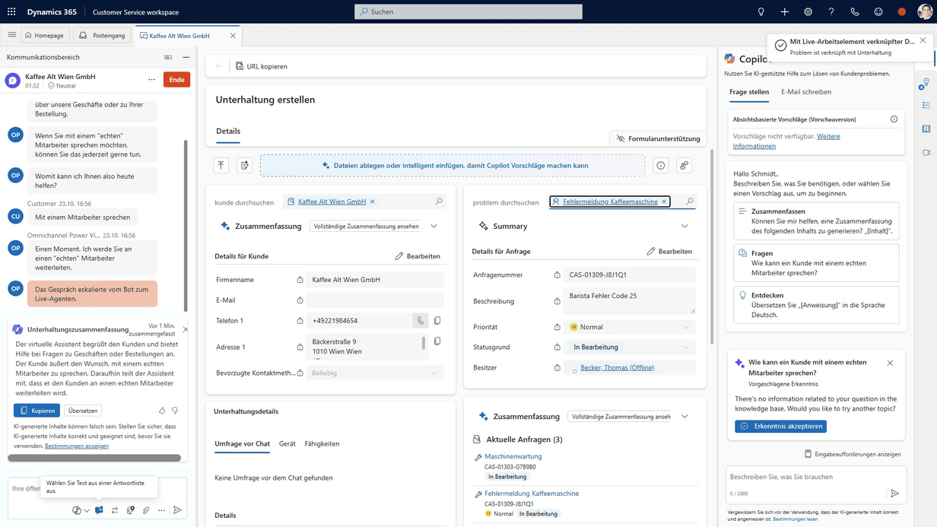This screenshot has height=527, width=937.
Task: Click the red Ende button
Action: [176, 80]
